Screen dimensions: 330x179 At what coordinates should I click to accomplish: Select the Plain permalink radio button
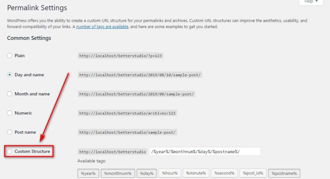[9, 56]
